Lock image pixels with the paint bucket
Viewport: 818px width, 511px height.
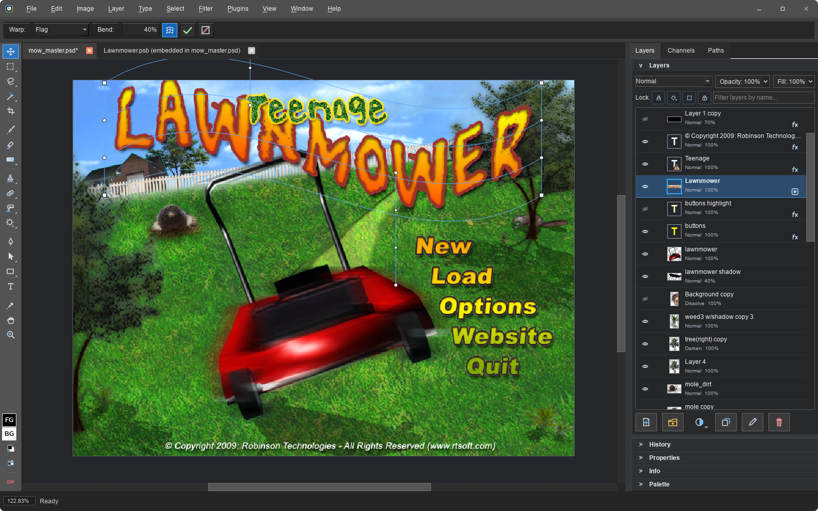[674, 98]
